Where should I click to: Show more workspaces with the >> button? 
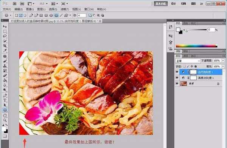click(201, 4)
